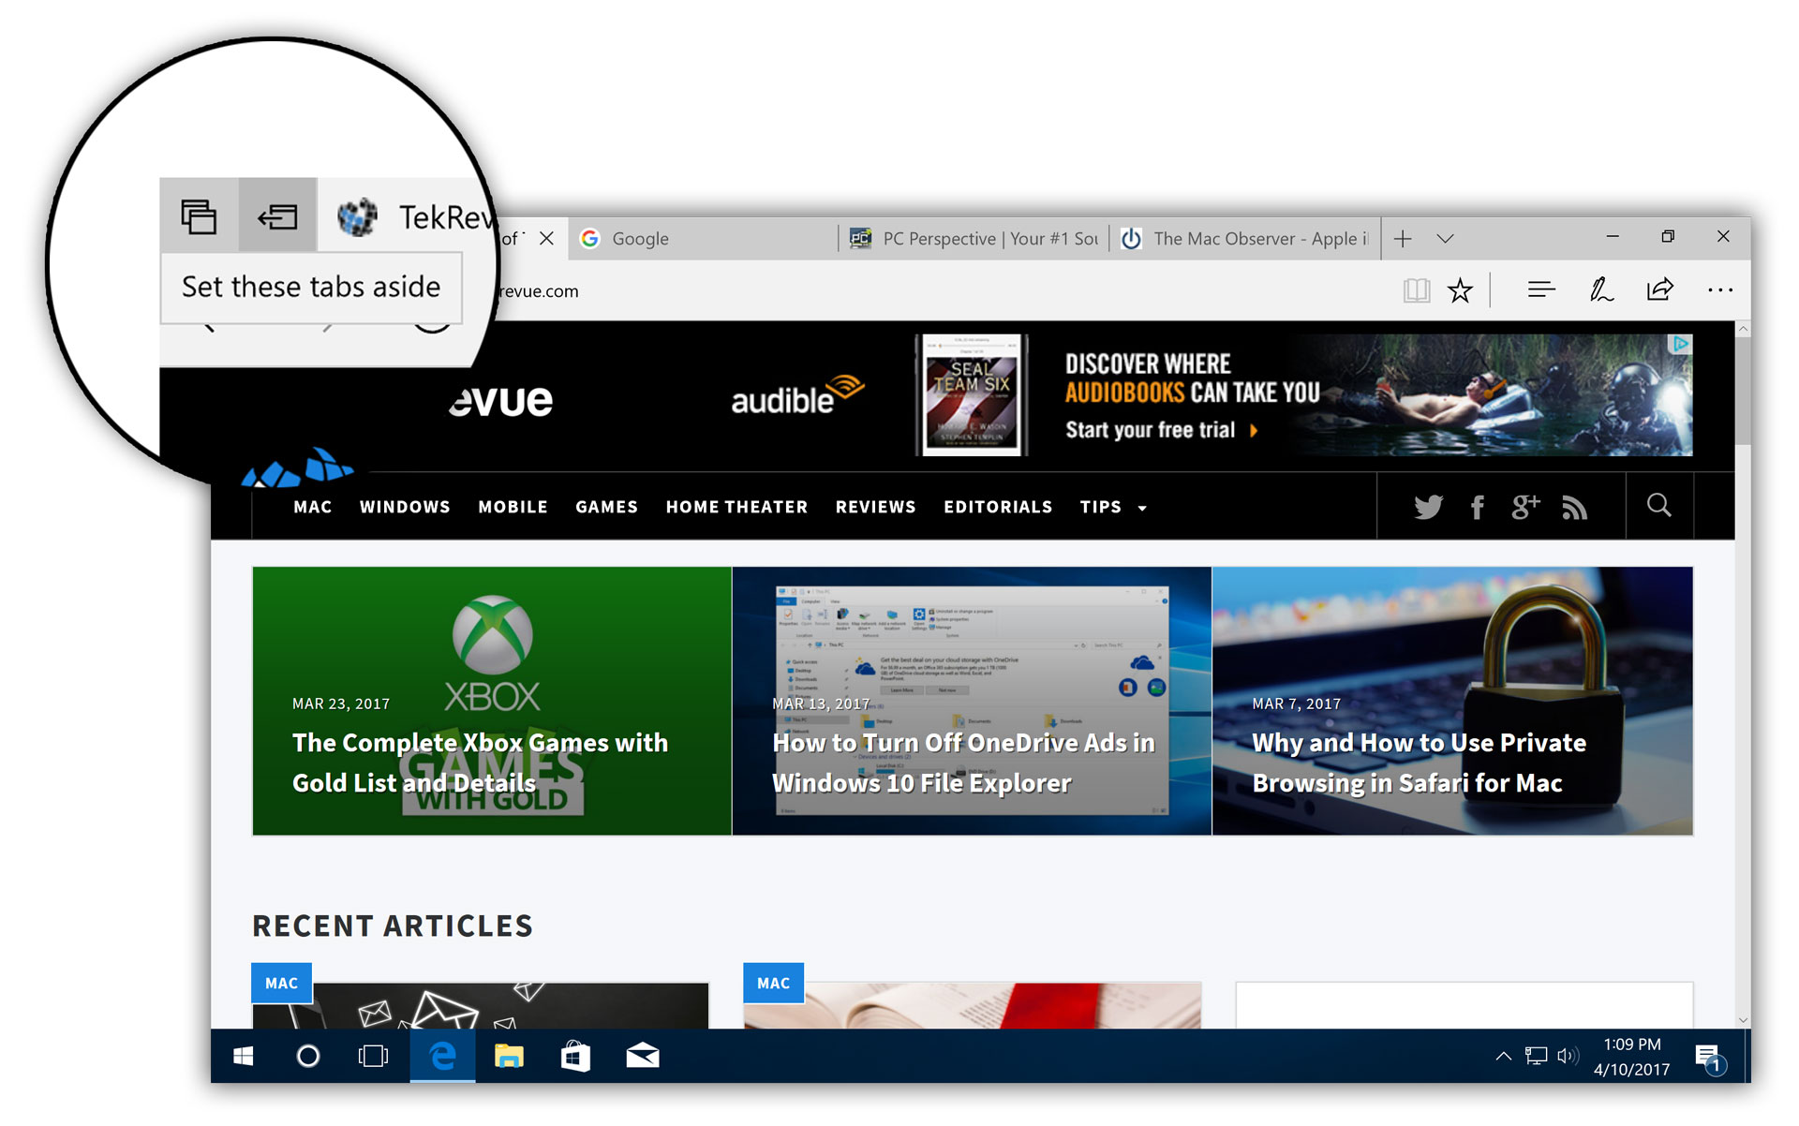The width and height of the screenshot is (1799, 1126).
Task: Open Complete Xbox Games with Gold article
Action: pyautogui.click(x=492, y=701)
